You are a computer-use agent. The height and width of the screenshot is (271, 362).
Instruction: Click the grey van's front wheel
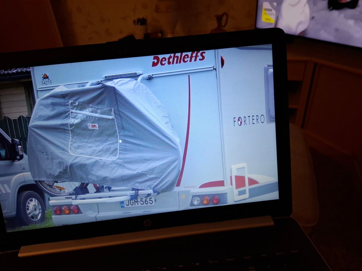pyautogui.click(x=32, y=208)
